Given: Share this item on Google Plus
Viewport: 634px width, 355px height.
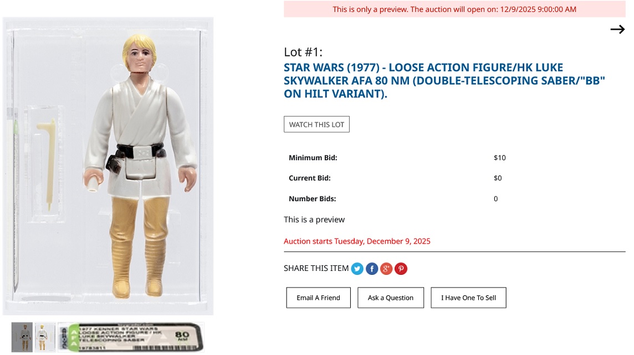Looking at the screenshot, I should 386,269.
